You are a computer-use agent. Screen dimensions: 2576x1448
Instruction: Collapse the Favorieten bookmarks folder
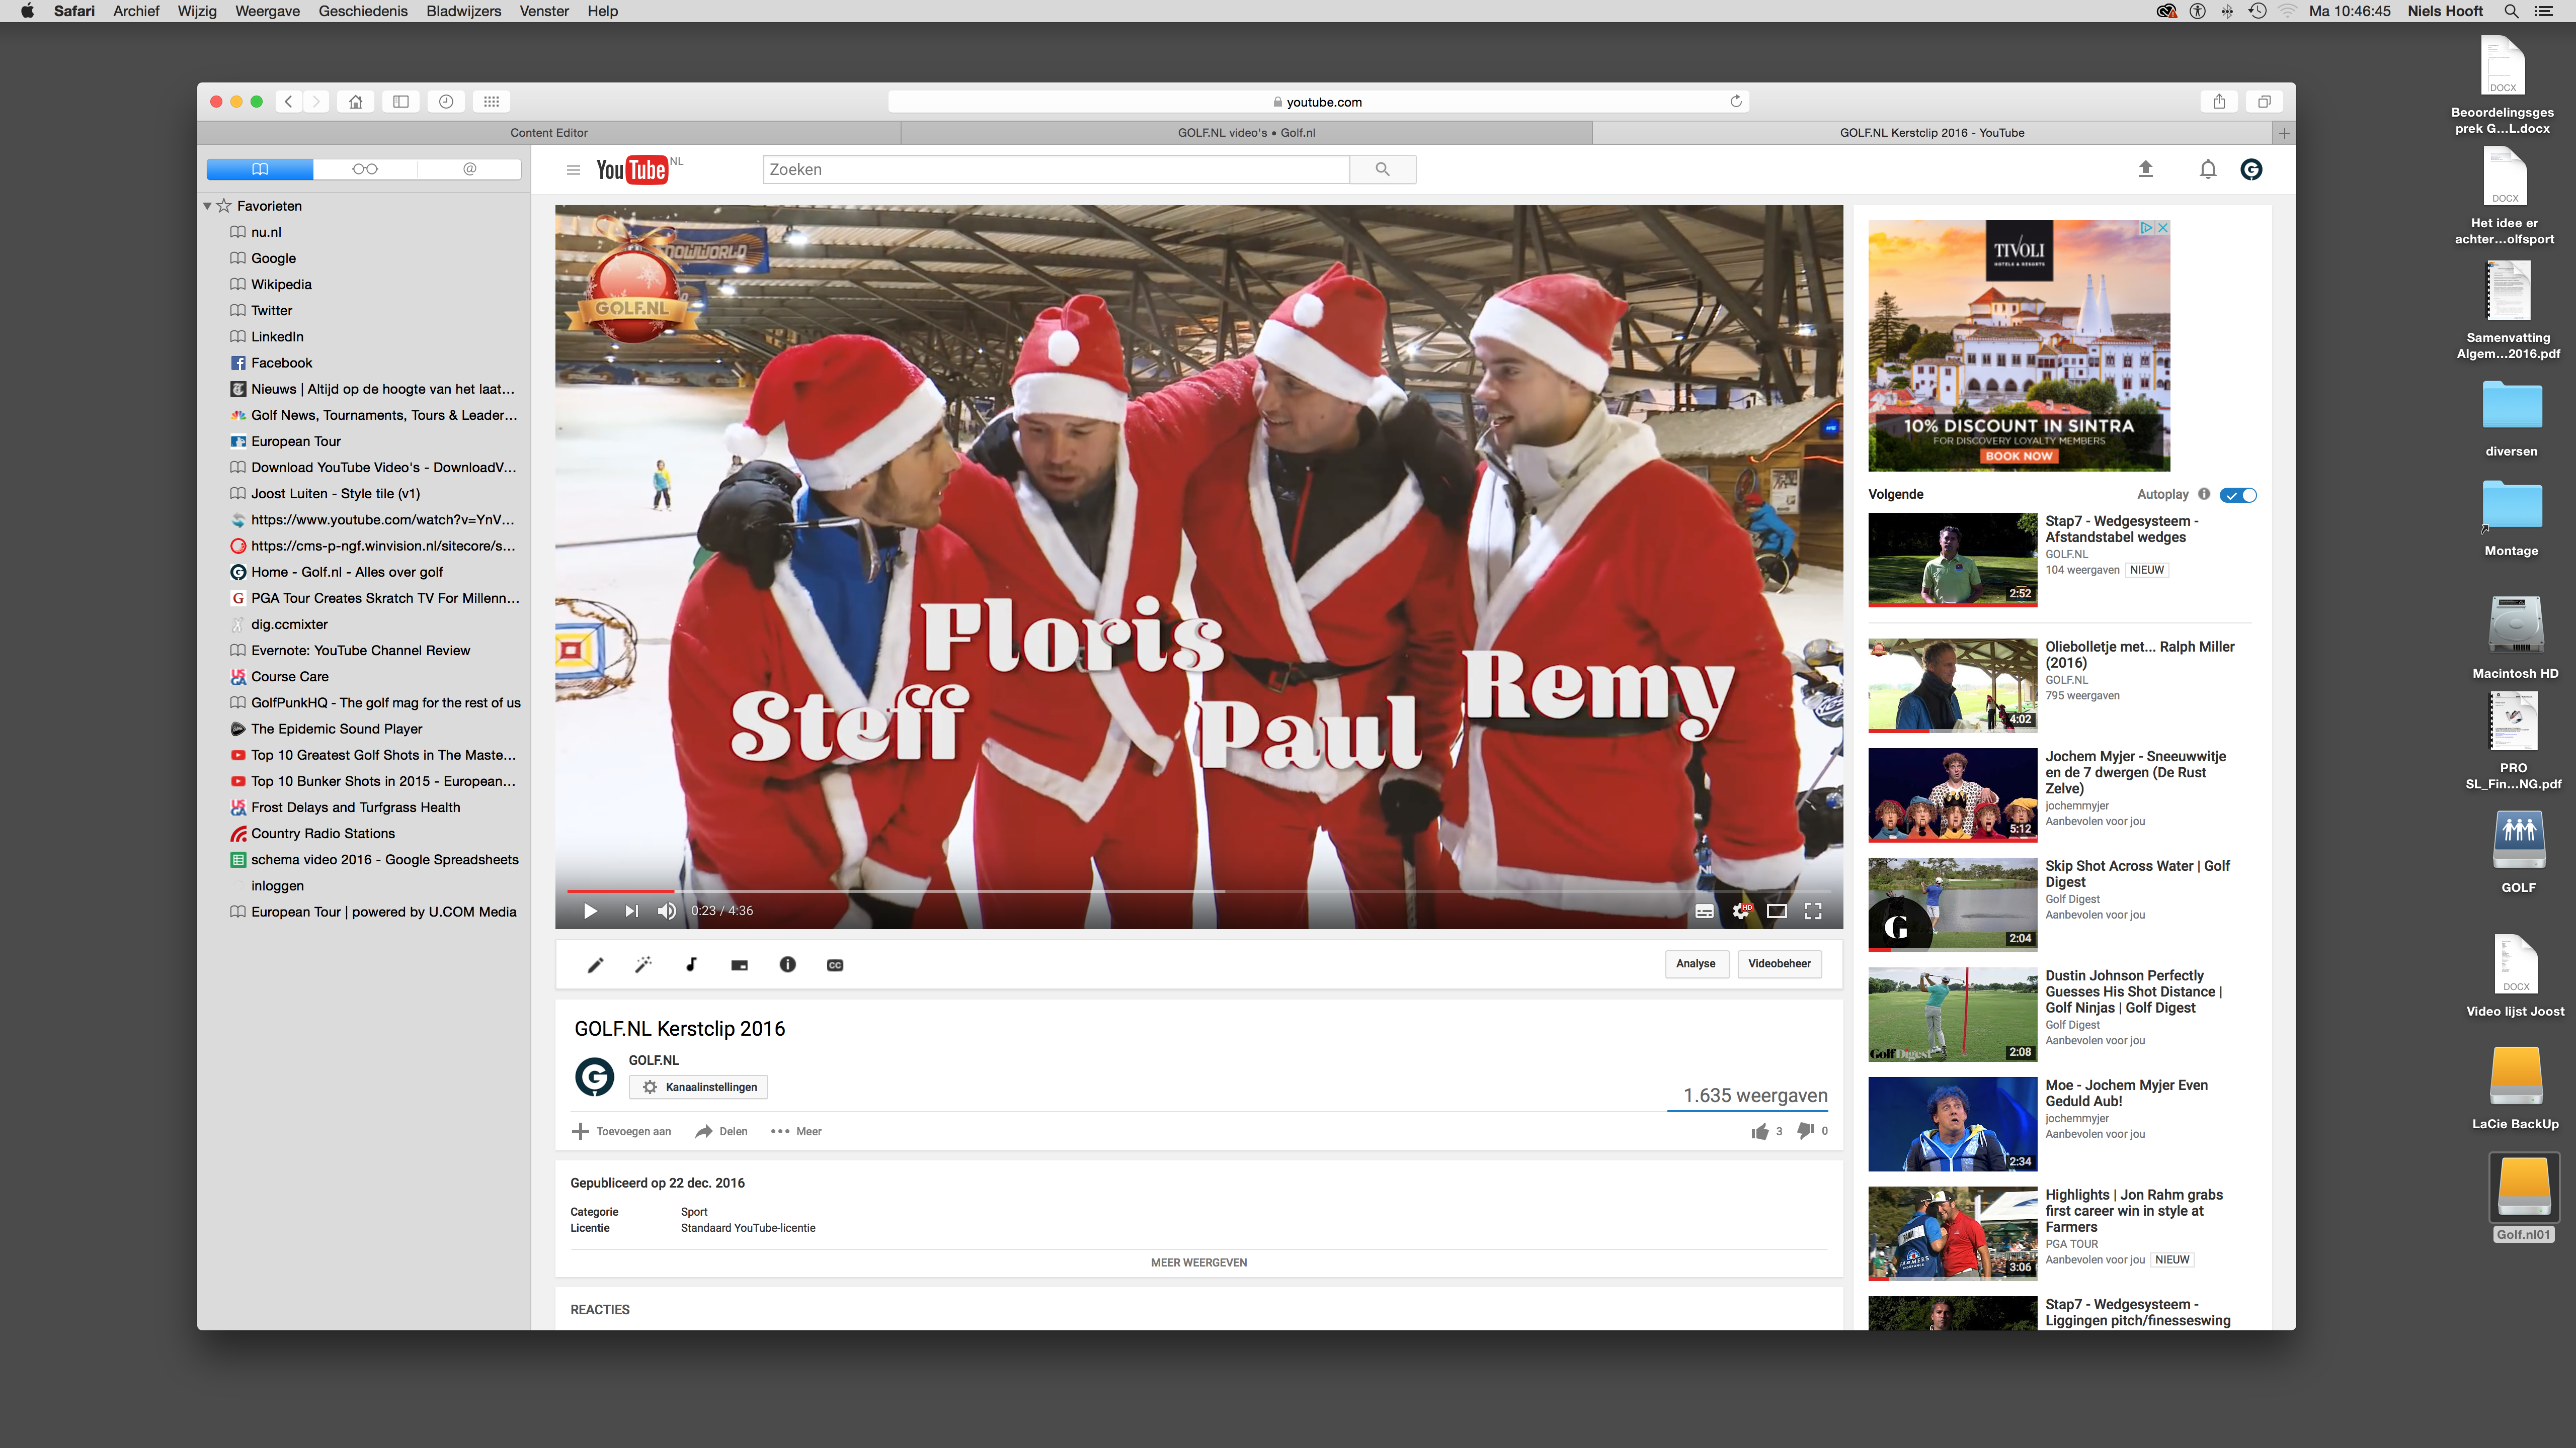(x=207, y=206)
